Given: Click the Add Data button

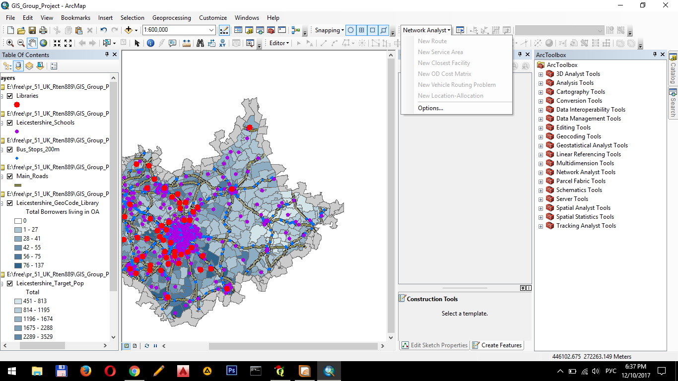Looking at the screenshot, I should click(x=129, y=30).
